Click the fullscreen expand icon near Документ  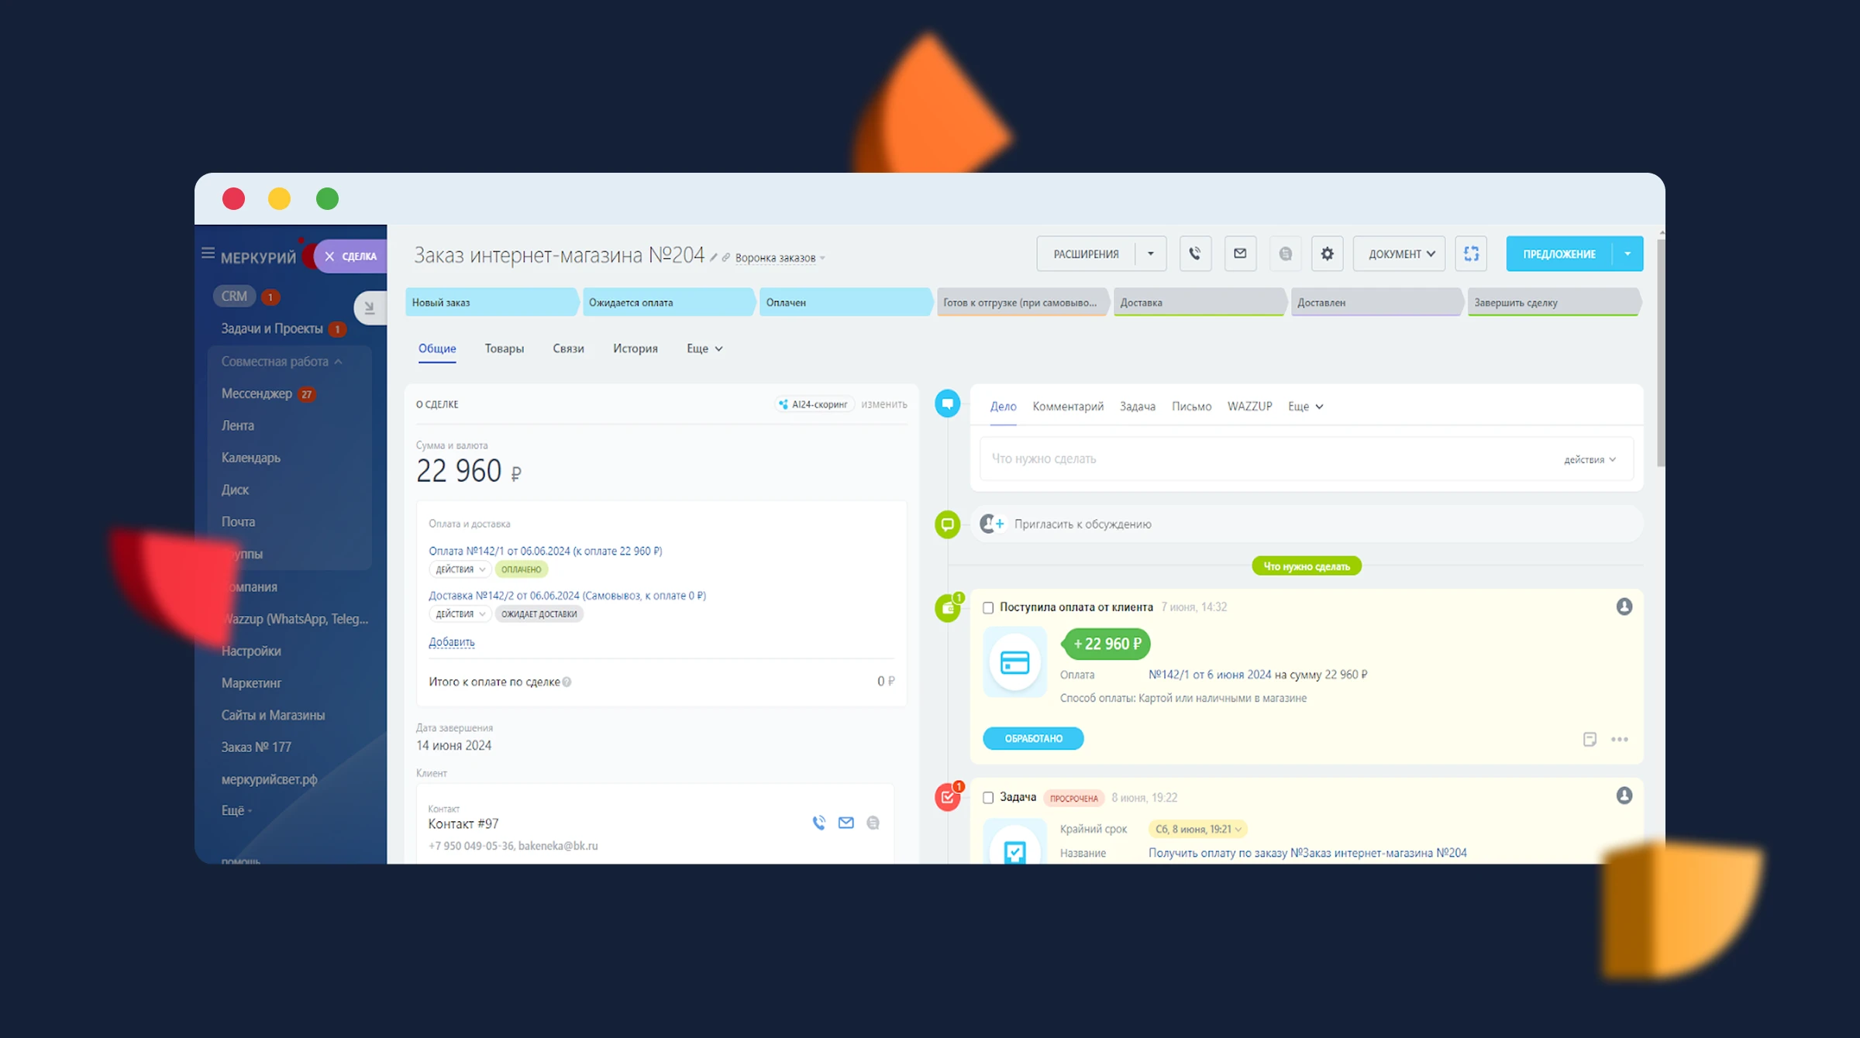coord(1470,254)
